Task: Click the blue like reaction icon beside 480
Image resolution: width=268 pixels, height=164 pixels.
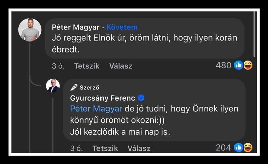Action: coord(239,65)
